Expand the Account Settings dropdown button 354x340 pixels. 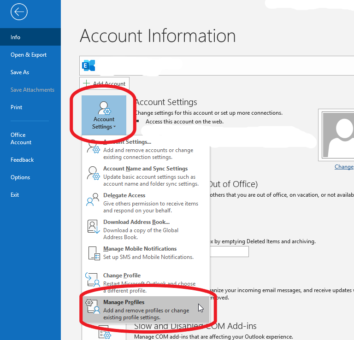104,115
